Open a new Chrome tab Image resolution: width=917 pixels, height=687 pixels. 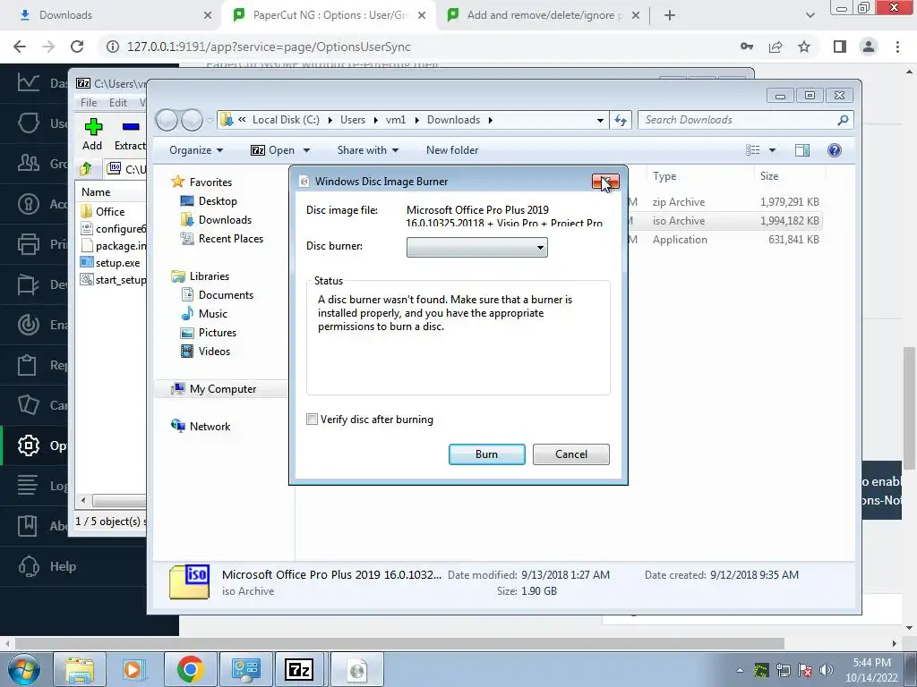670,15
